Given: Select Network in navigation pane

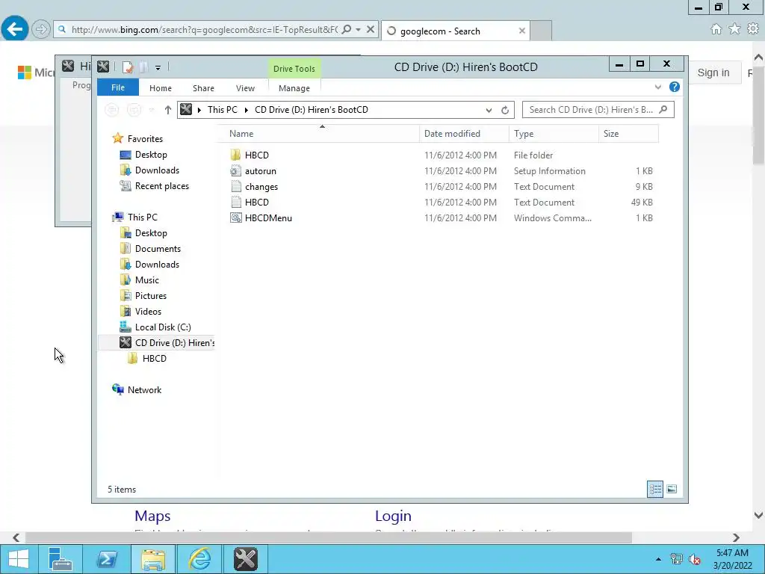Looking at the screenshot, I should coord(144,389).
